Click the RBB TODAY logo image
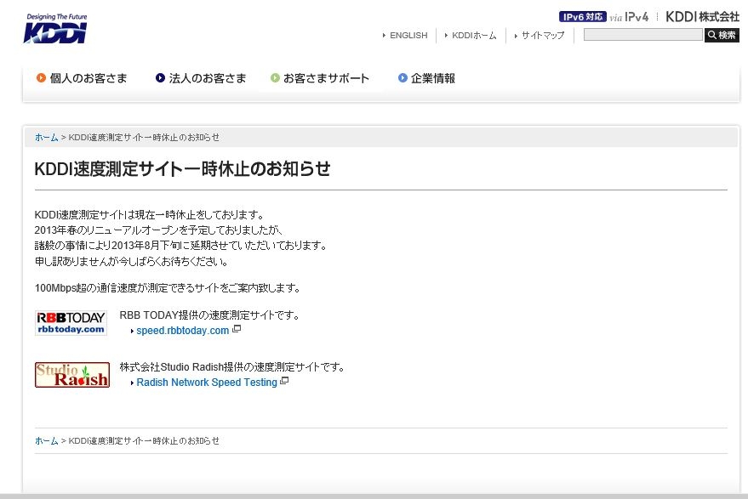The width and height of the screenshot is (748, 499). (71, 323)
